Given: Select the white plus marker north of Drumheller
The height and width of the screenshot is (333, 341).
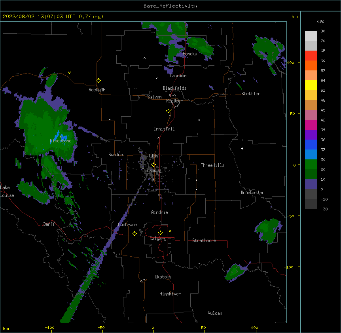Looking at the screenshot, I should 242,148.
